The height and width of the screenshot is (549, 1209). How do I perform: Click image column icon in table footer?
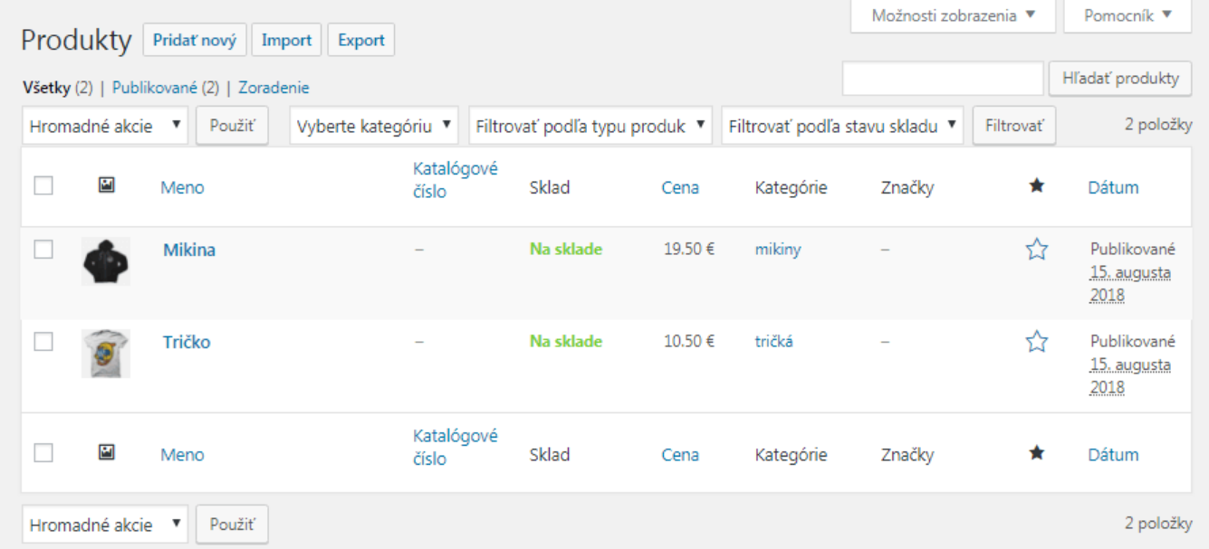(106, 453)
